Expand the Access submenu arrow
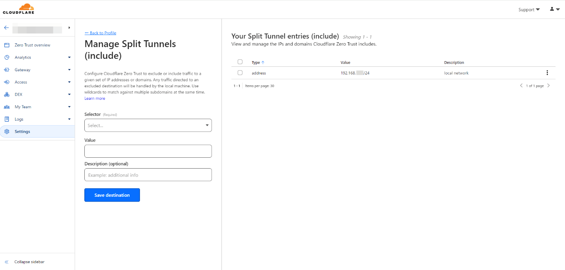The width and height of the screenshot is (565, 270). [69, 82]
